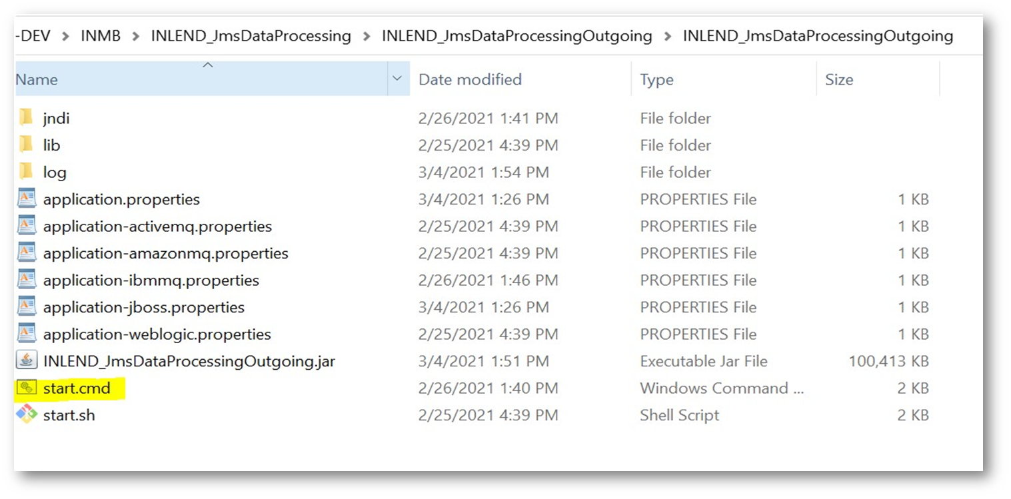This screenshot has width=1011, height=499.
Task: Expand breadcrumb chevron after INLEND_JmsDataProcessing
Action: click(367, 36)
